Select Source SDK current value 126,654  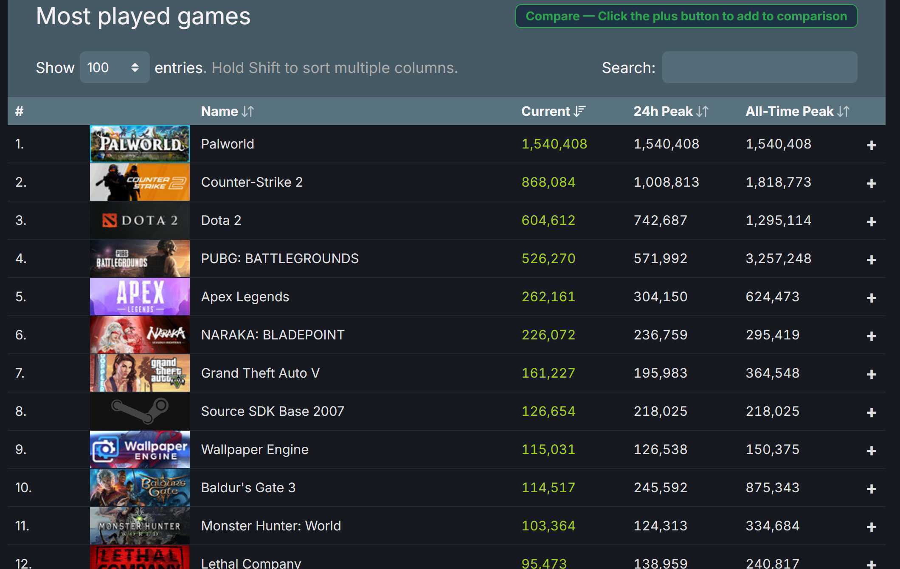pyautogui.click(x=548, y=411)
